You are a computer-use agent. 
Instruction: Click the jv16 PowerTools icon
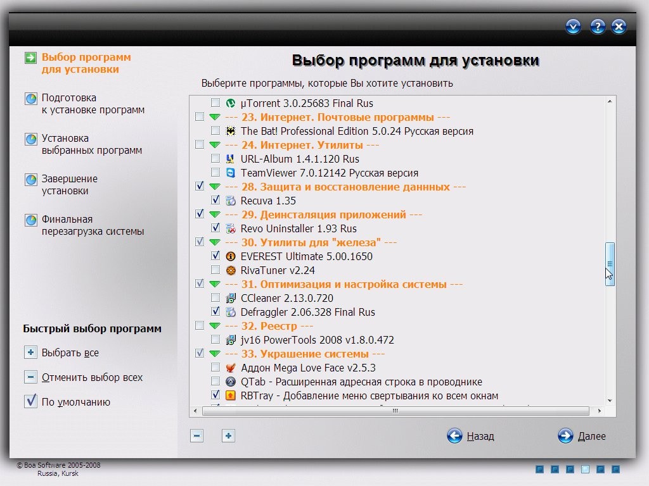[231, 340]
